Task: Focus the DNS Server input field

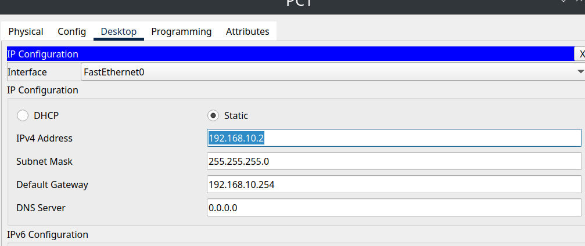Action: [x=394, y=208]
